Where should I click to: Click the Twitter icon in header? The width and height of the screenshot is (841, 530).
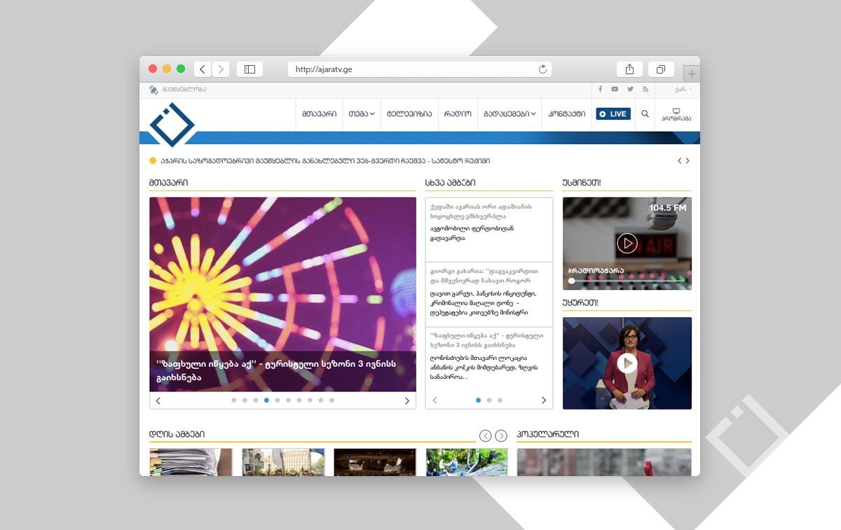[x=630, y=90]
